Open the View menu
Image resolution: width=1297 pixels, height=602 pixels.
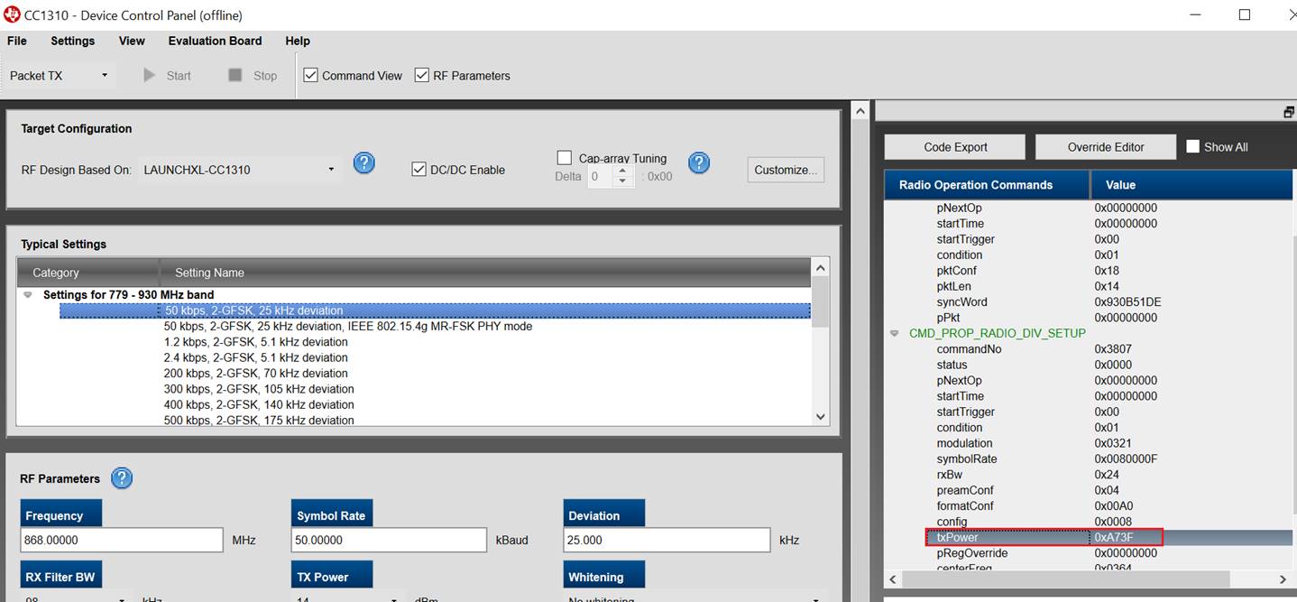pos(132,41)
